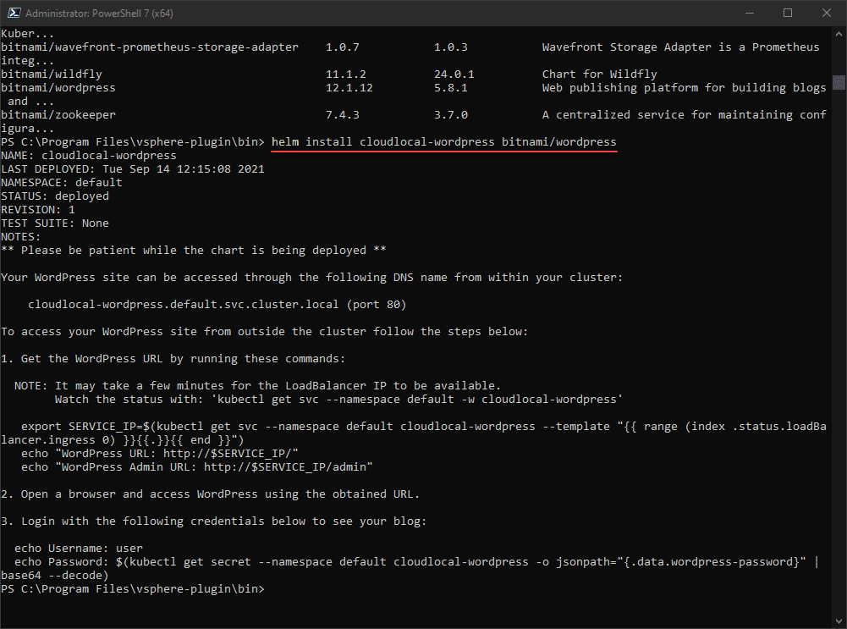Click the 'NAMESPACE: default' line
847x629 pixels.
click(x=62, y=183)
